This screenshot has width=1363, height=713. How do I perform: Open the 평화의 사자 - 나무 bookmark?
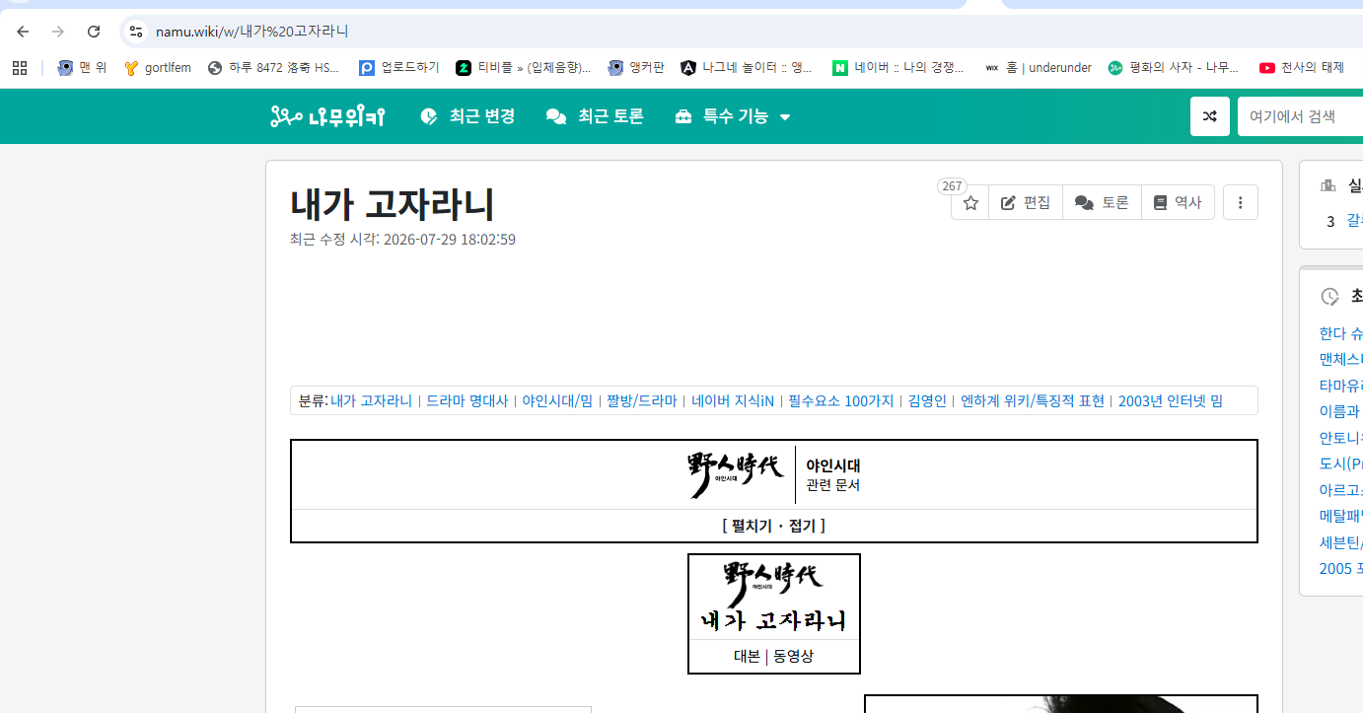click(x=1174, y=67)
